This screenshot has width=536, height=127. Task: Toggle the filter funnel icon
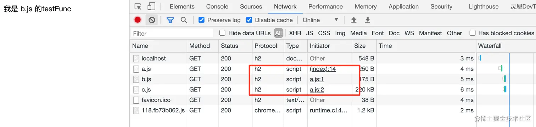(170, 20)
